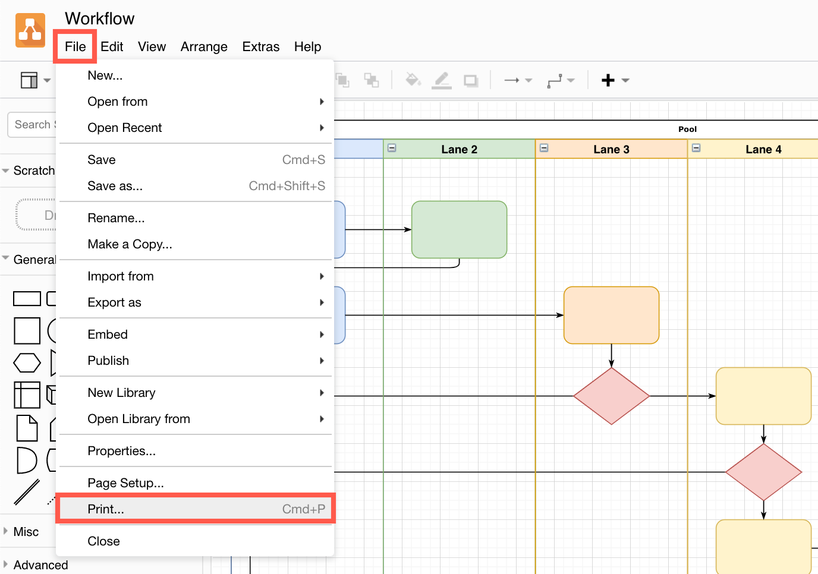Collapse Lane 3 using its minus toggle

pos(544,148)
